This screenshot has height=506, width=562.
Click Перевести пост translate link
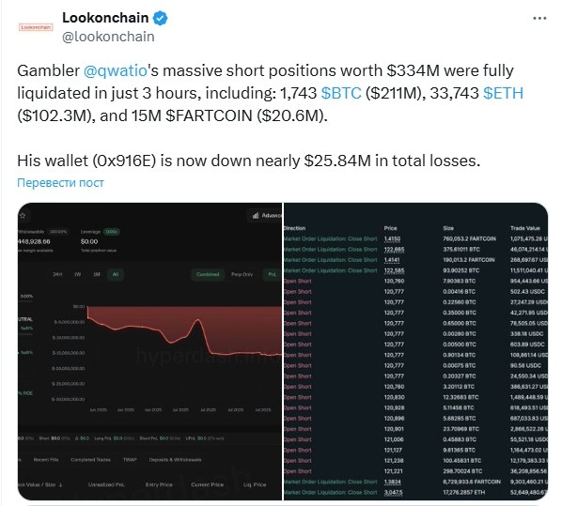60,183
